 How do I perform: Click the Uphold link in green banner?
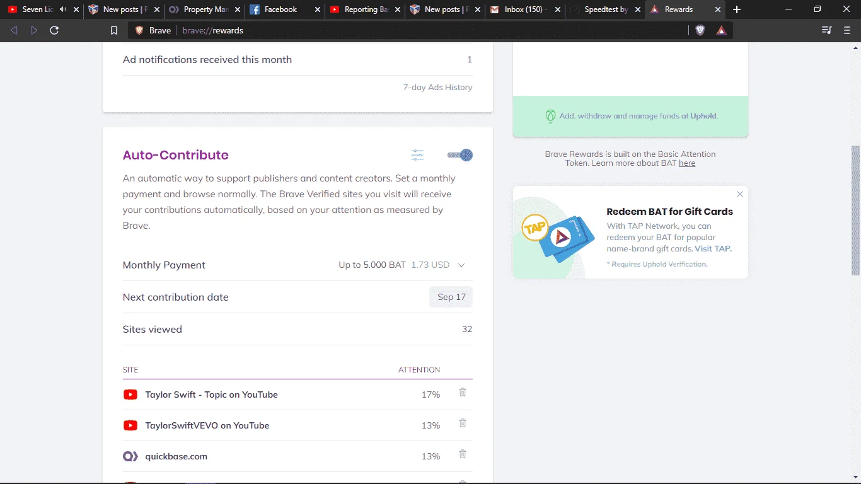click(x=703, y=116)
